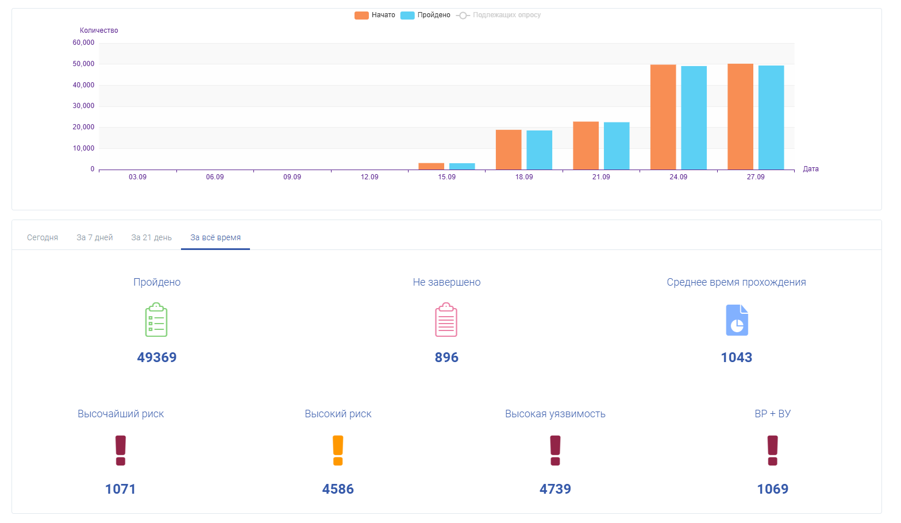Click the orange Начато bar for 18.09
Screen dimensions: 901x523
(x=509, y=149)
